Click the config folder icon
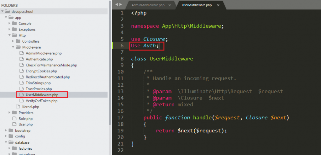321x155 pixels. pyautogui.click(x=10, y=136)
